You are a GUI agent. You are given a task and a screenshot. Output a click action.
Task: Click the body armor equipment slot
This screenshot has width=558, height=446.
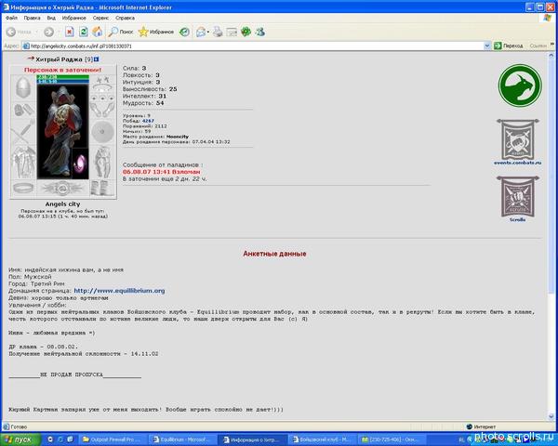(23, 163)
